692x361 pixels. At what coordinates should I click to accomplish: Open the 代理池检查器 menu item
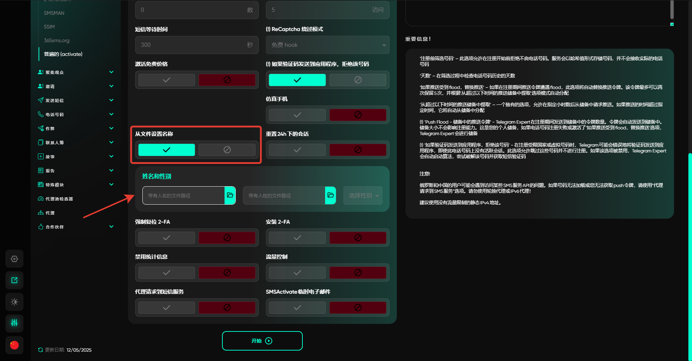click(59, 199)
